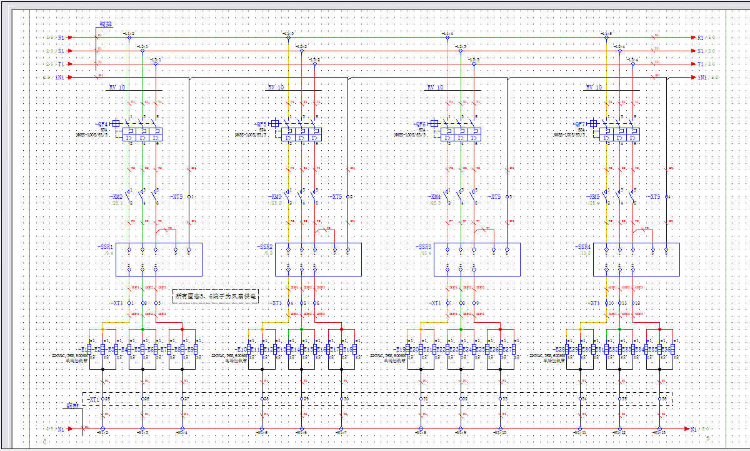The image size is (750, 451).
Task: Select the SSR3 relay box
Action: (477, 259)
